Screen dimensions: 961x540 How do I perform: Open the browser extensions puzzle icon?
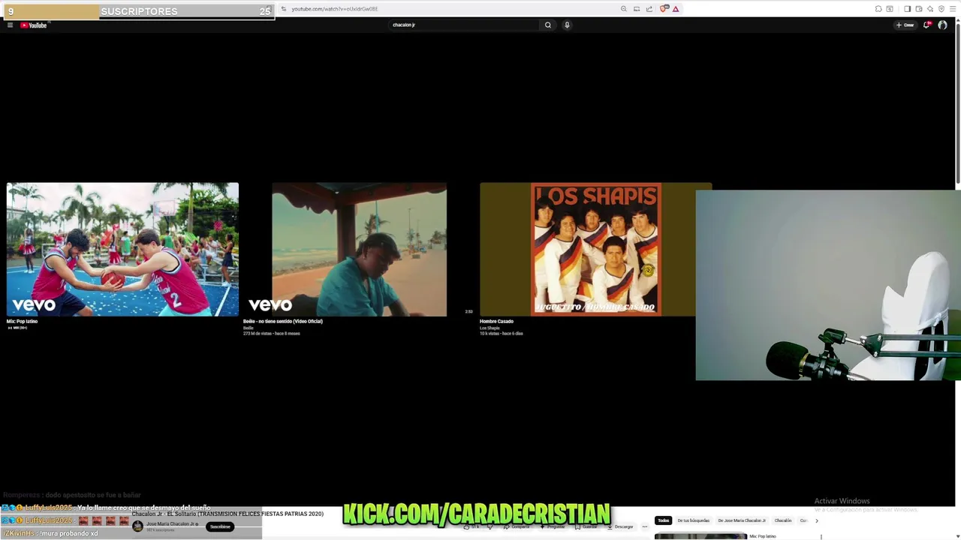[x=878, y=9]
